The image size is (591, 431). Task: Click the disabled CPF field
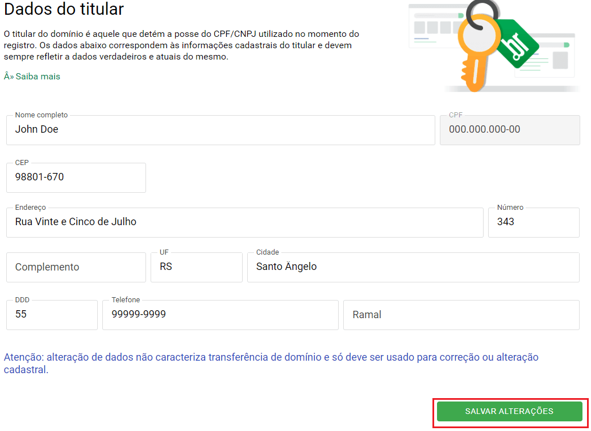tap(510, 130)
